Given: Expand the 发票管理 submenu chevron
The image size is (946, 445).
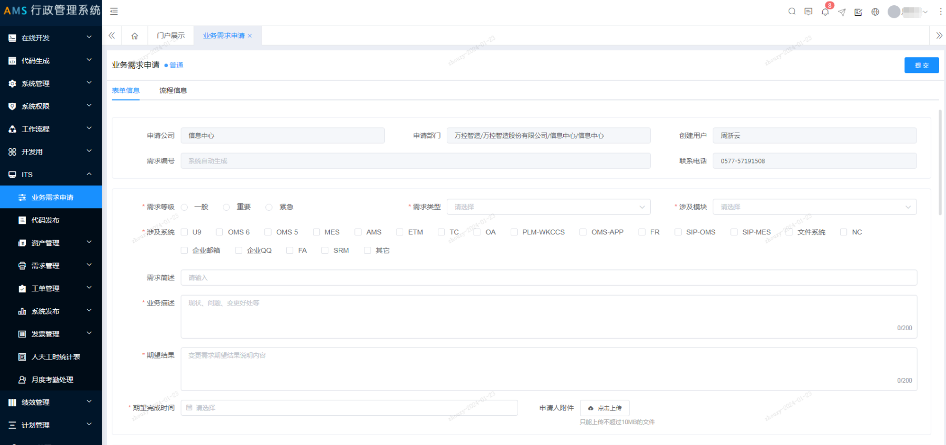Looking at the screenshot, I should pyautogui.click(x=89, y=333).
